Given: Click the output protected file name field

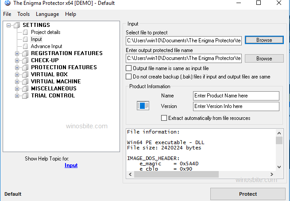Looking at the screenshot, I should 184,58.
